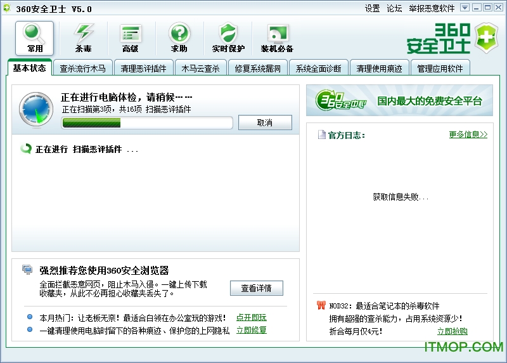This screenshot has width=507, height=363.
Task: Click the 正在进行电脑体检 heading
Action: (126, 97)
